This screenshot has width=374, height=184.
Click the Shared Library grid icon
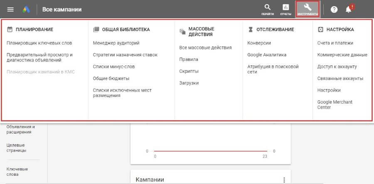point(96,29)
